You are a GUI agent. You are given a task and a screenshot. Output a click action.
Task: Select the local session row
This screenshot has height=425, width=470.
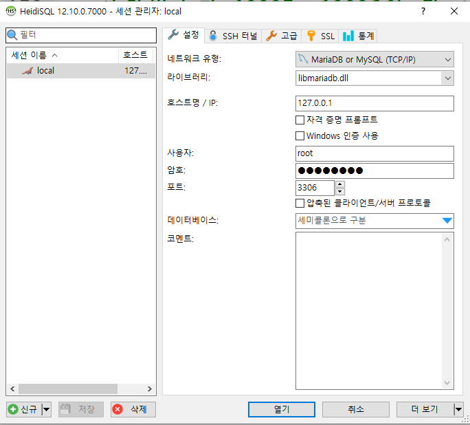coord(81,71)
